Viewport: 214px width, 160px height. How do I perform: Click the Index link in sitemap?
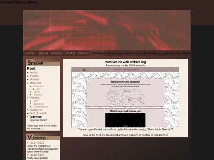click(34, 72)
